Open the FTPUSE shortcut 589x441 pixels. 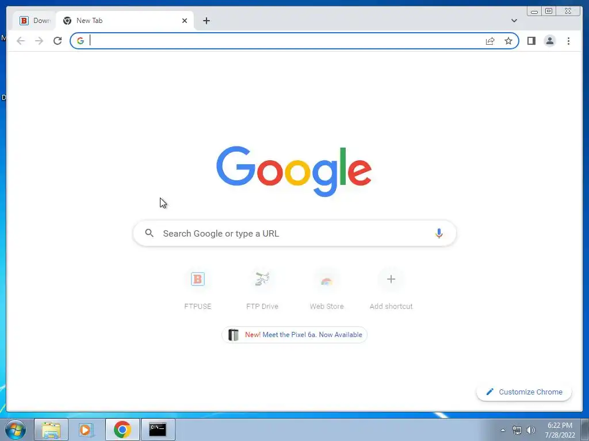(198, 289)
